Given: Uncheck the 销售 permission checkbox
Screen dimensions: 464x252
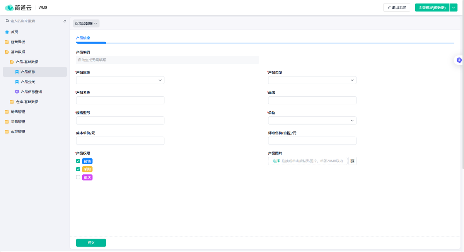Looking at the screenshot, I should (78, 161).
